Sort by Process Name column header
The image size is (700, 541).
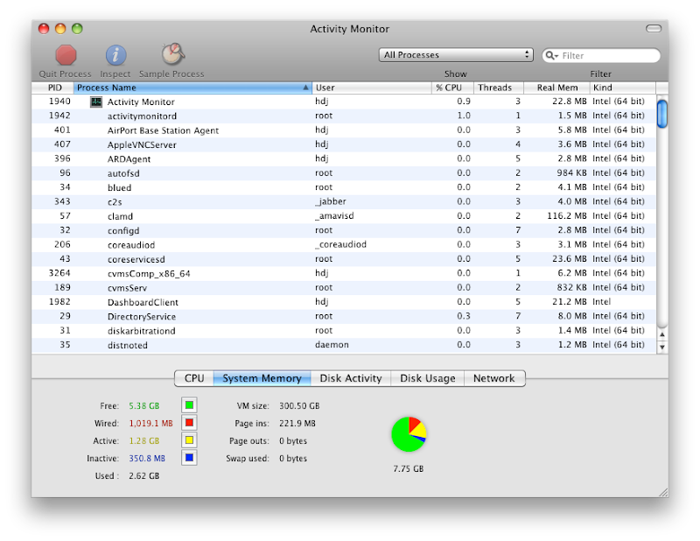(192, 88)
